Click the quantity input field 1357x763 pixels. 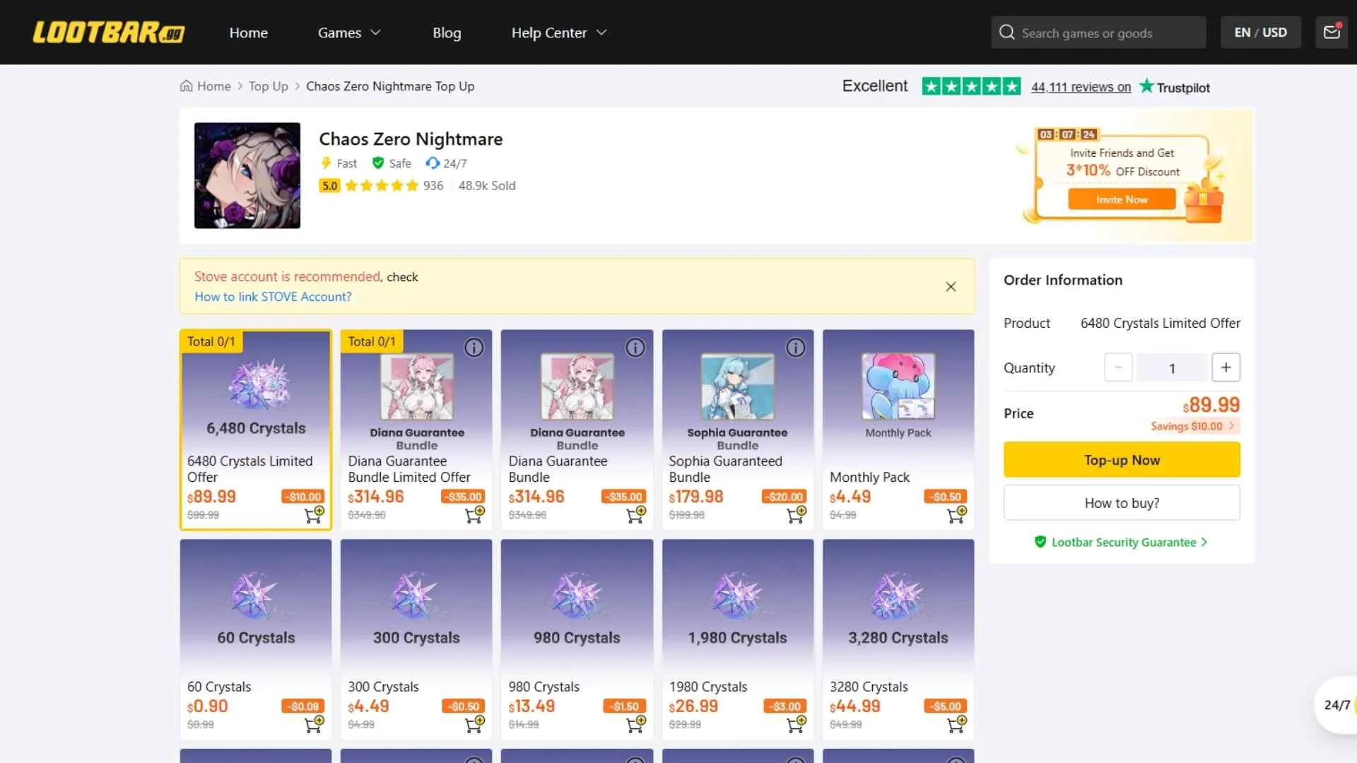click(x=1172, y=367)
